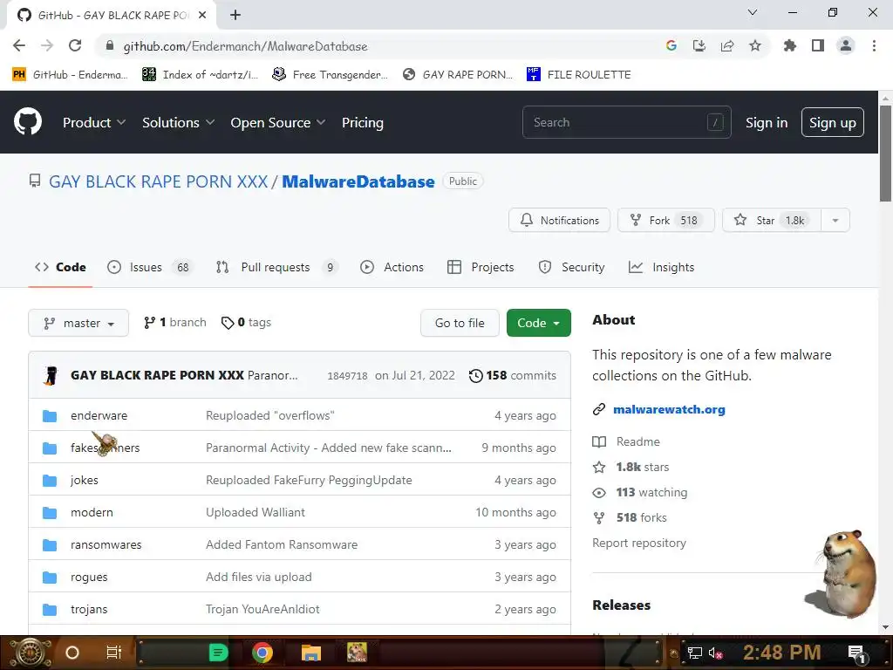893x670 pixels.
Task: Switch to the Security tab
Action: point(571,267)
